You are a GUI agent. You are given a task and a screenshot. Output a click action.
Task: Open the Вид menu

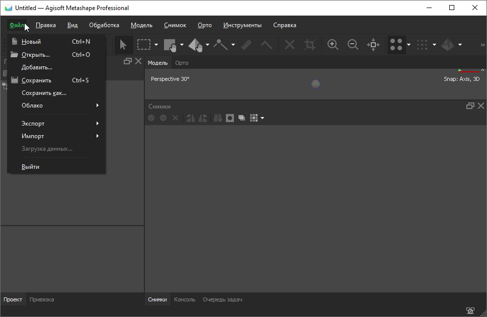[x=72, y=25]
